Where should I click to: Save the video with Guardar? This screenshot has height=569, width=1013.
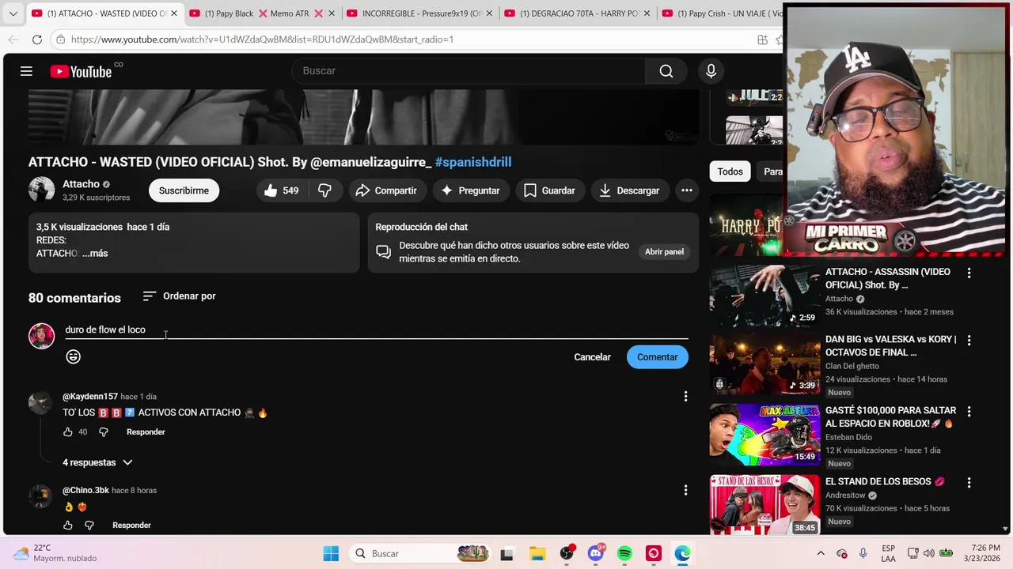[549, 190]
